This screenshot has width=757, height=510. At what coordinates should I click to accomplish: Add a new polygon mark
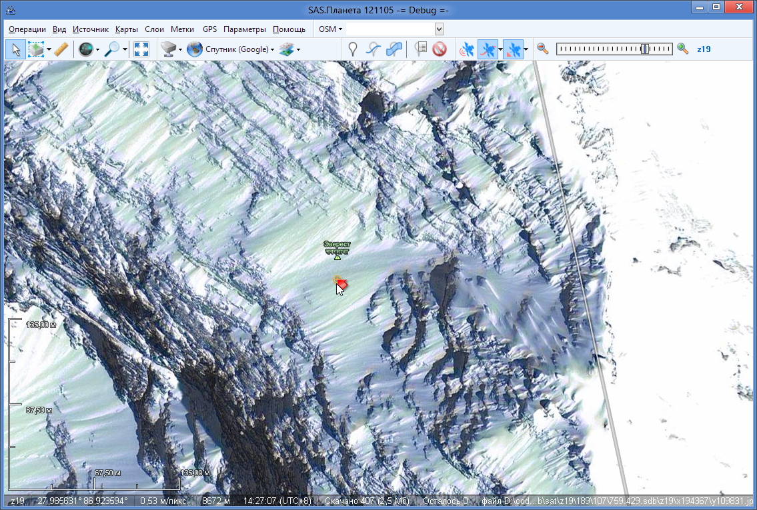pyautogui.click(x=394, y=49)
